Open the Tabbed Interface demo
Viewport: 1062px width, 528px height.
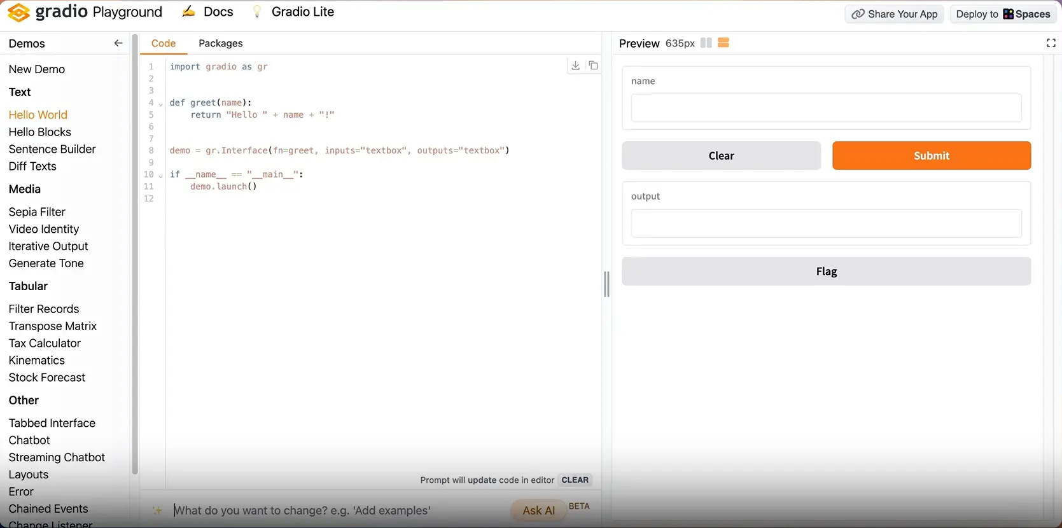[x=52, y=424]
